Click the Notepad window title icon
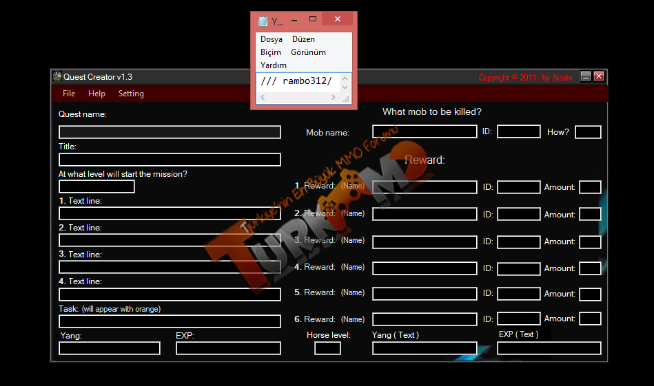The height and width of the screenshot is (386, 654). coord(263,21)
